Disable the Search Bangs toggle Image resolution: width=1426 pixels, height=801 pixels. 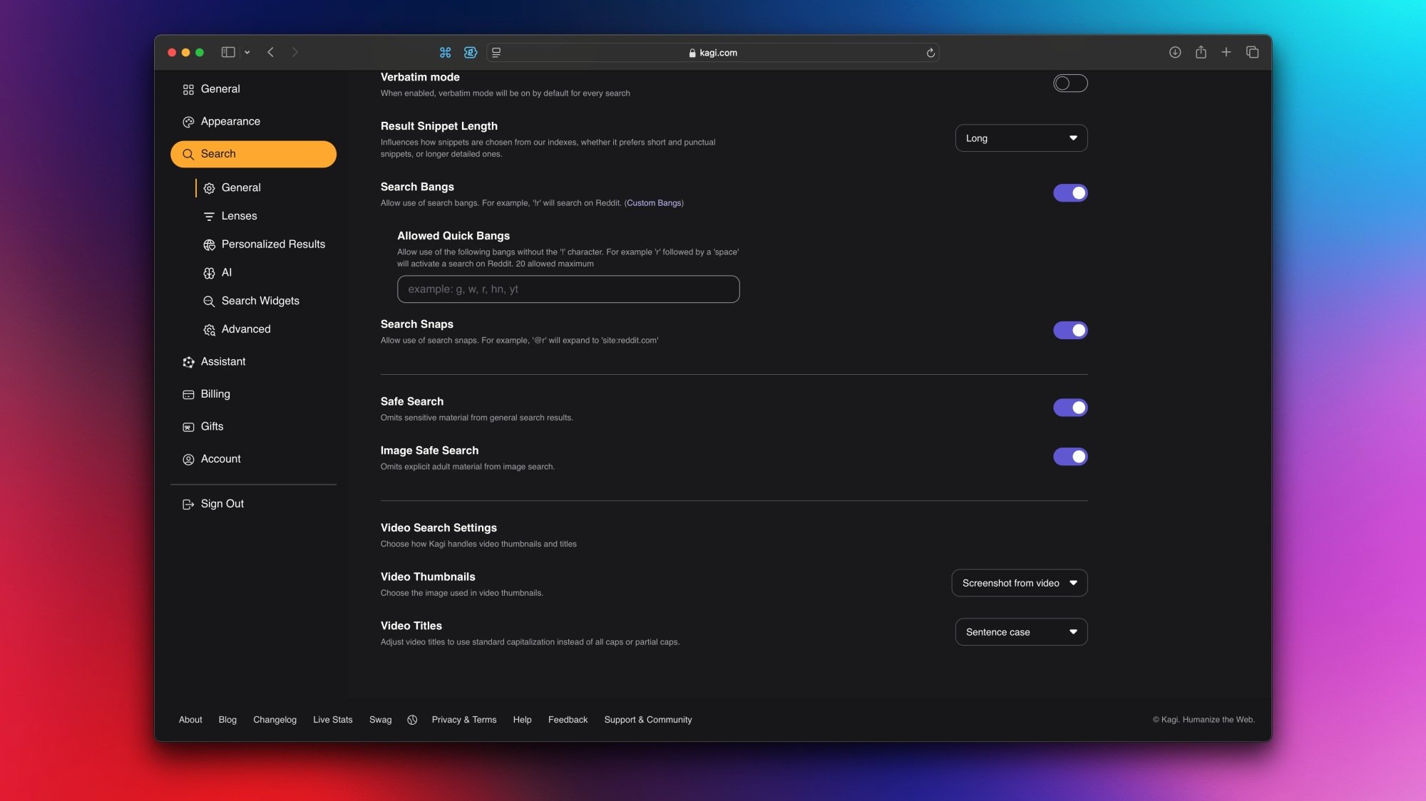[x=1070, y=193]
